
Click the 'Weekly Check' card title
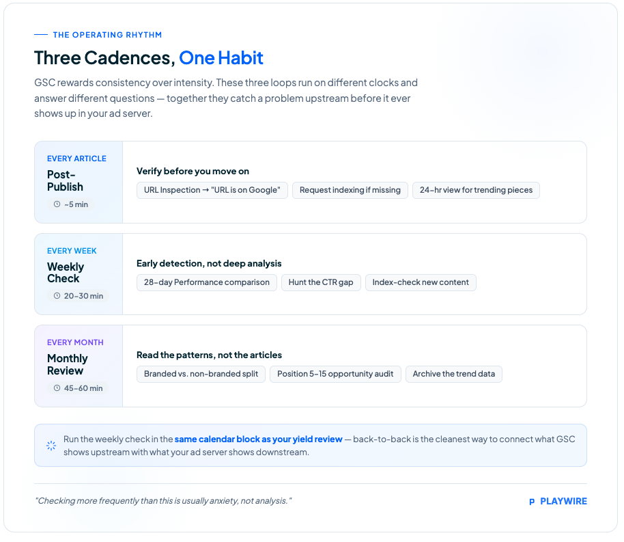(66, 273)
